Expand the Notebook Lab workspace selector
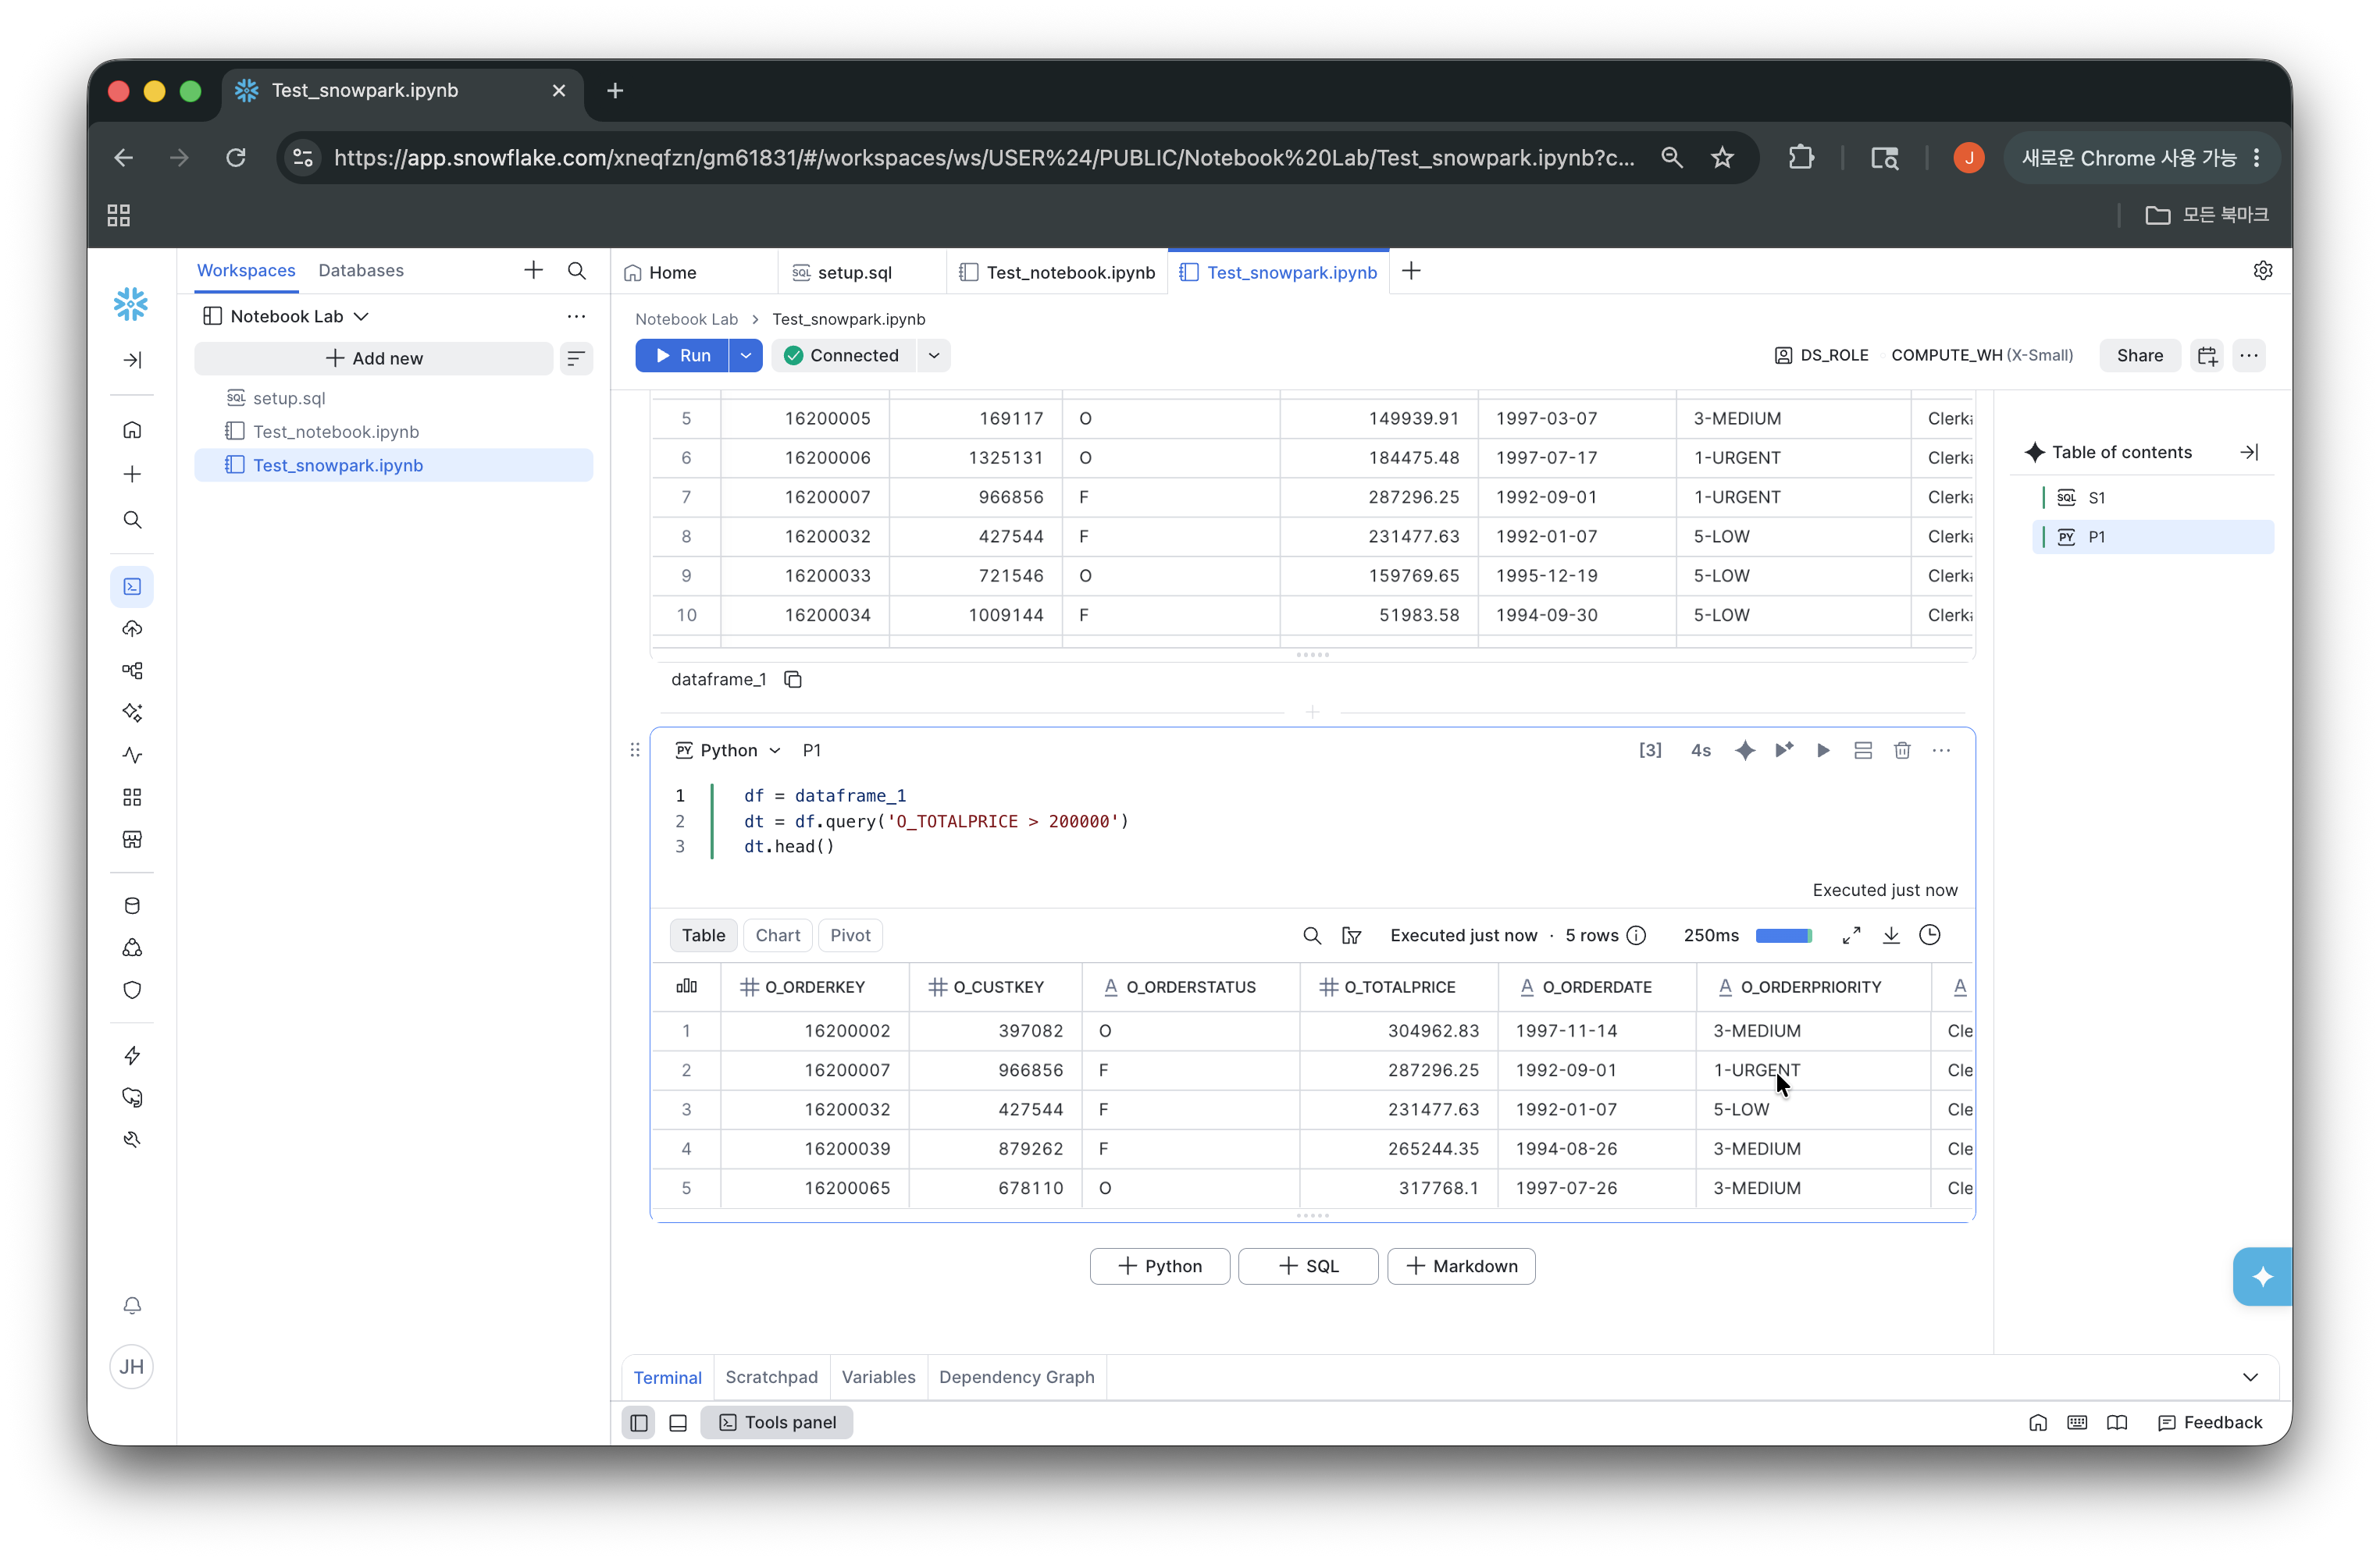Image resolution: width=2380 pixels, height=1561 pixels. [x=286, y=317]
